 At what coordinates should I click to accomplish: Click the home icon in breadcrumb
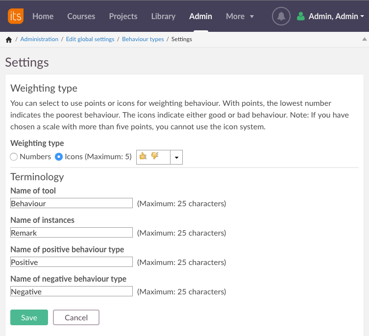pos(8,39)
